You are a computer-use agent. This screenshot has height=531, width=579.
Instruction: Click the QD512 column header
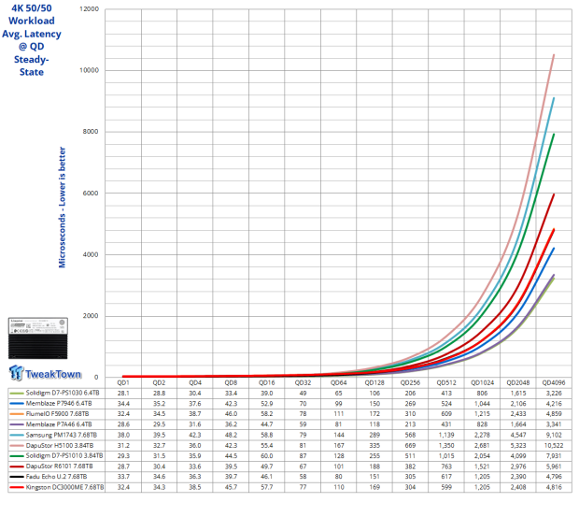(446, 382)
